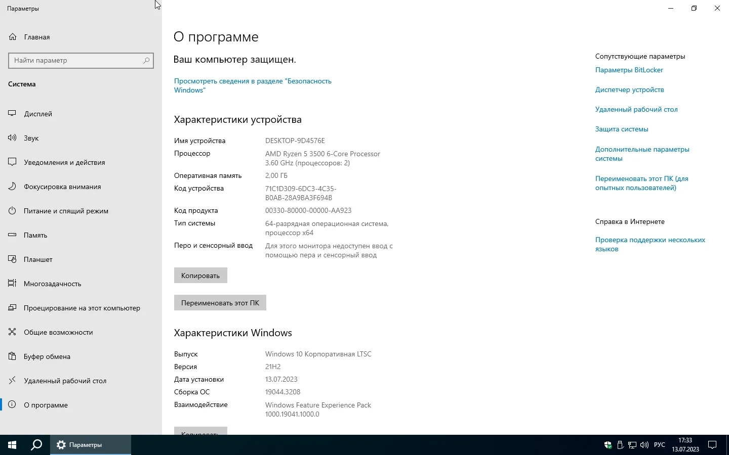Click product code 00330-80000-00000-AA923
Image resolution: width=729 pixels, height=455 pixels.
point(308,211)
